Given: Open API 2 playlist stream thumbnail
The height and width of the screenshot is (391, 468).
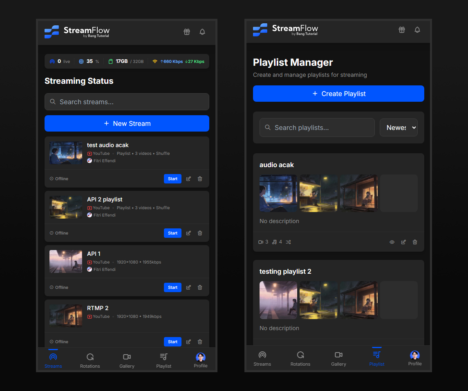Looking at the screenshot, I should coord(66,207).
